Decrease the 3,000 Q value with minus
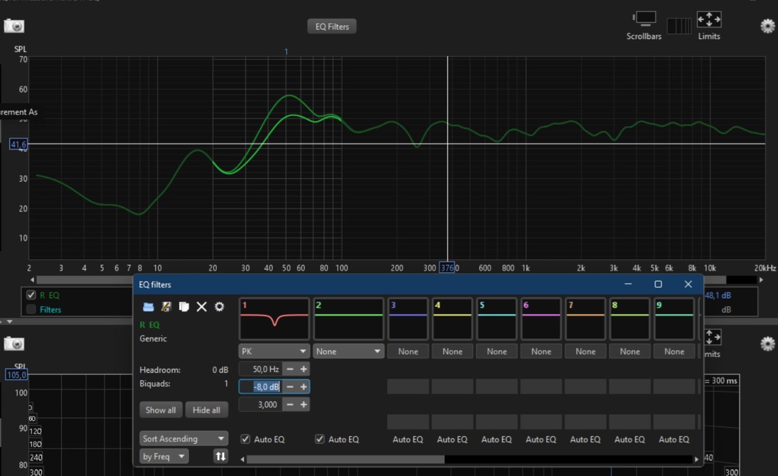The image size is (778, 476). 290,405
